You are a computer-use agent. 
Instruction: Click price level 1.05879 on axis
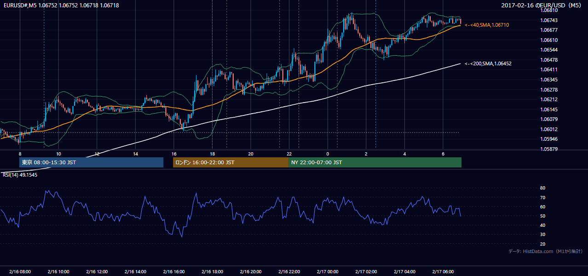coord(549,149)
